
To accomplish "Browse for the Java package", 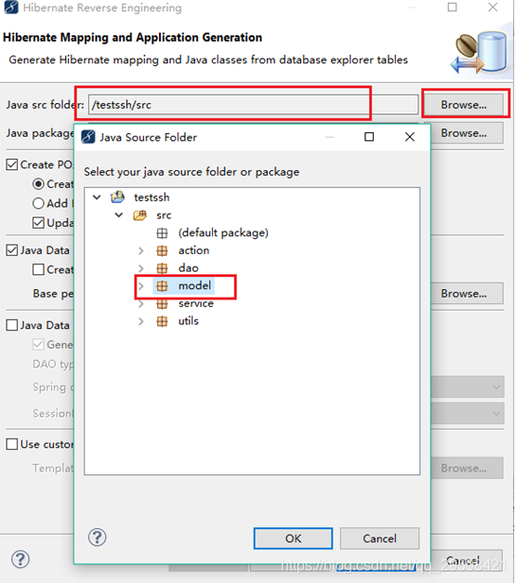I will coord(467,133).
